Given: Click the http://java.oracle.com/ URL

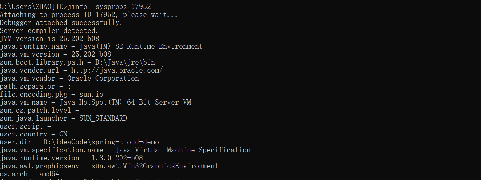Looking at the screenshot, I should (117, 70).
